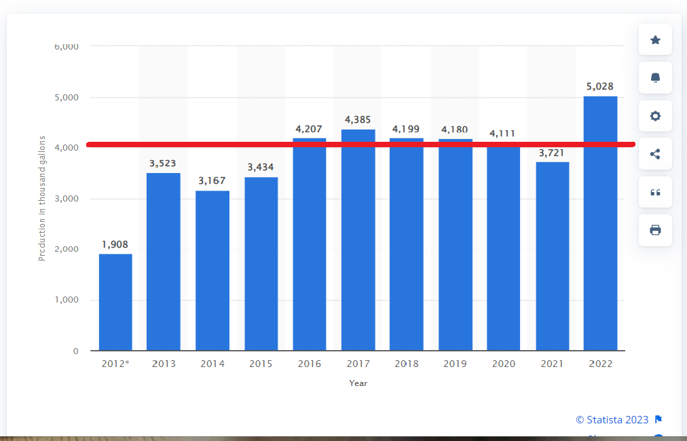
Task: Click the share icon button
Action: (x=655, y=154)
